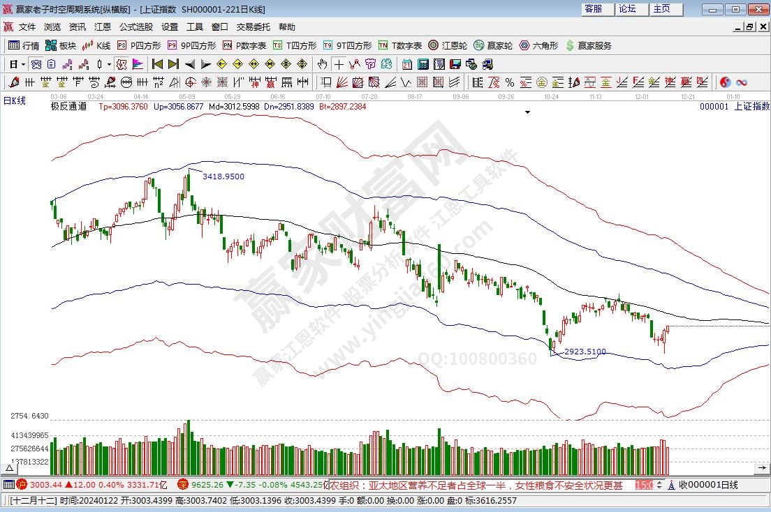Click the save floppy disk icon
771x512 pixels.
tap(455, 64)
